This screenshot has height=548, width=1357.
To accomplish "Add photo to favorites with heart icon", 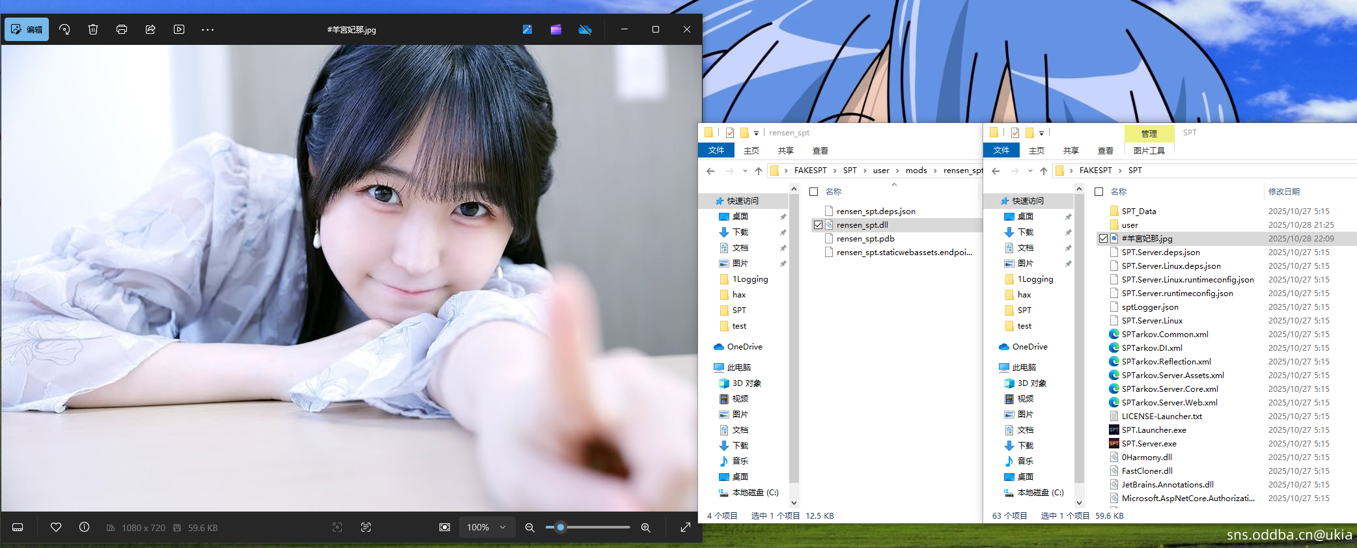I will click(56, 527).
